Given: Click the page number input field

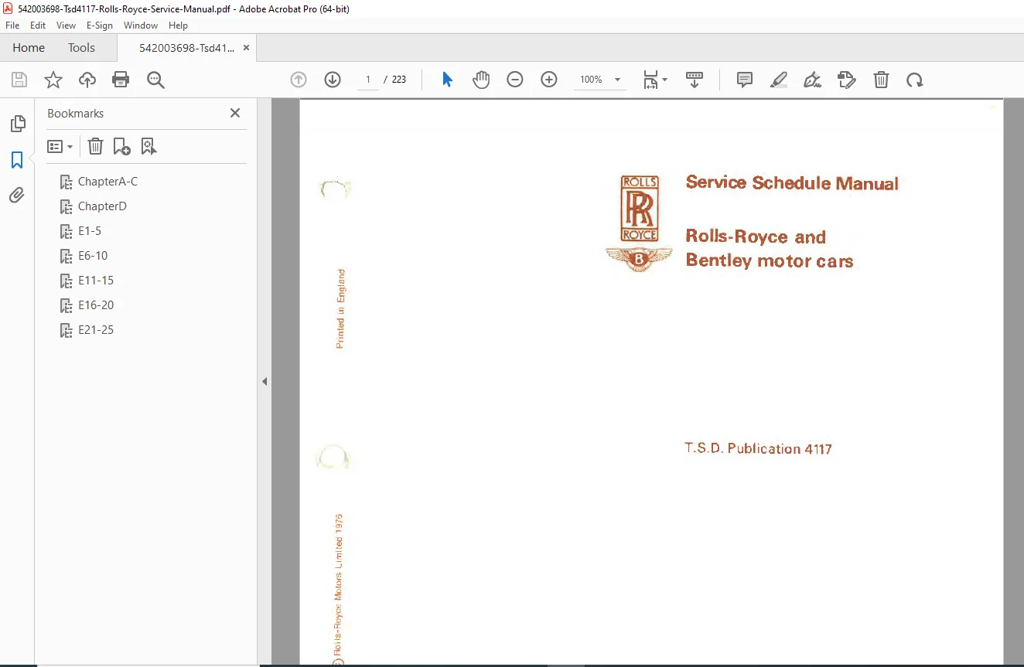Looking at the screenshot, I should click(368, 80).
